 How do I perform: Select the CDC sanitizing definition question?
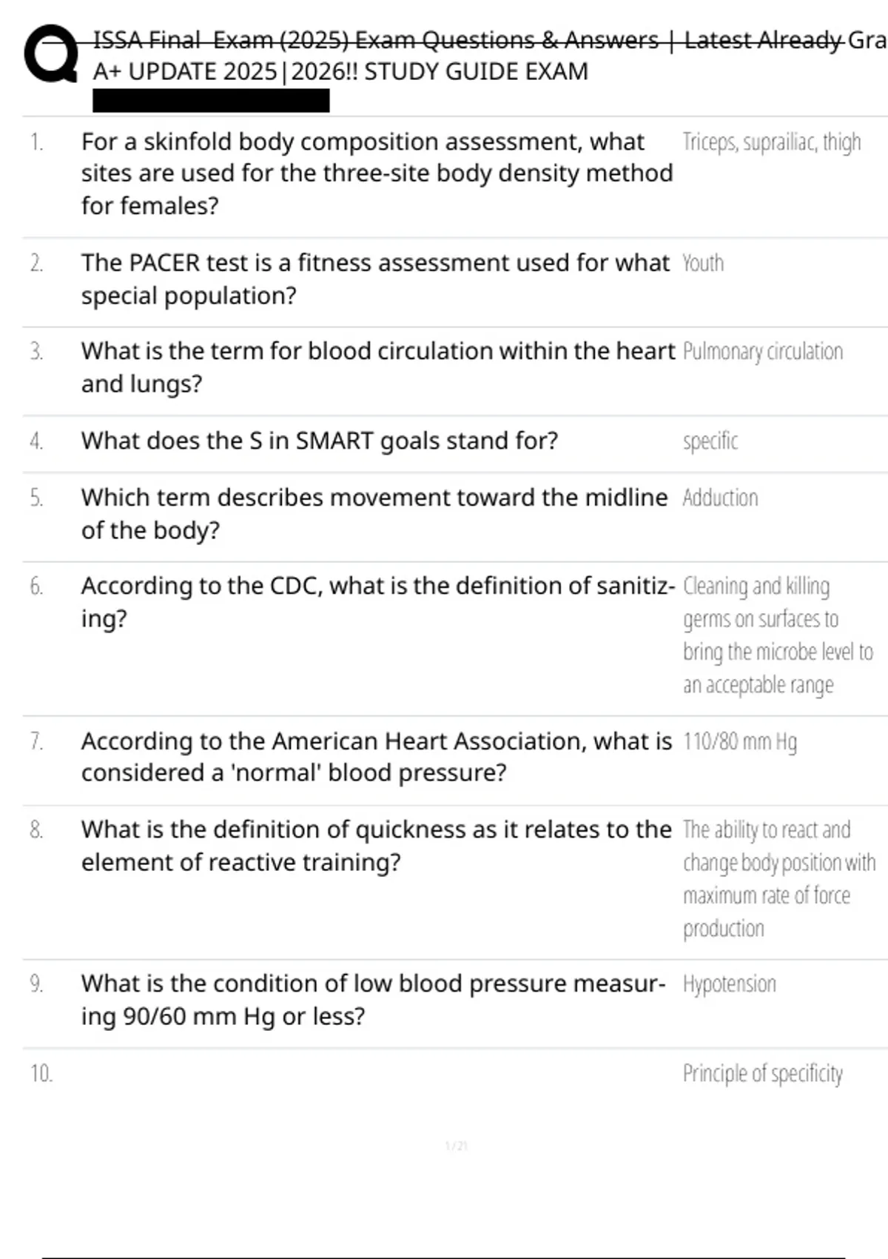coord(377,601)
